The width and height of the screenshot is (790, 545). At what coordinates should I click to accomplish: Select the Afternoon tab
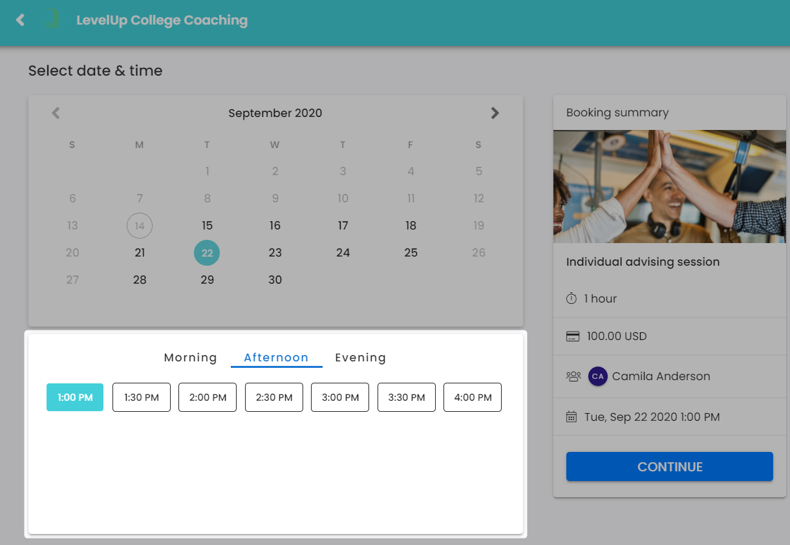(x=276, y=358)
